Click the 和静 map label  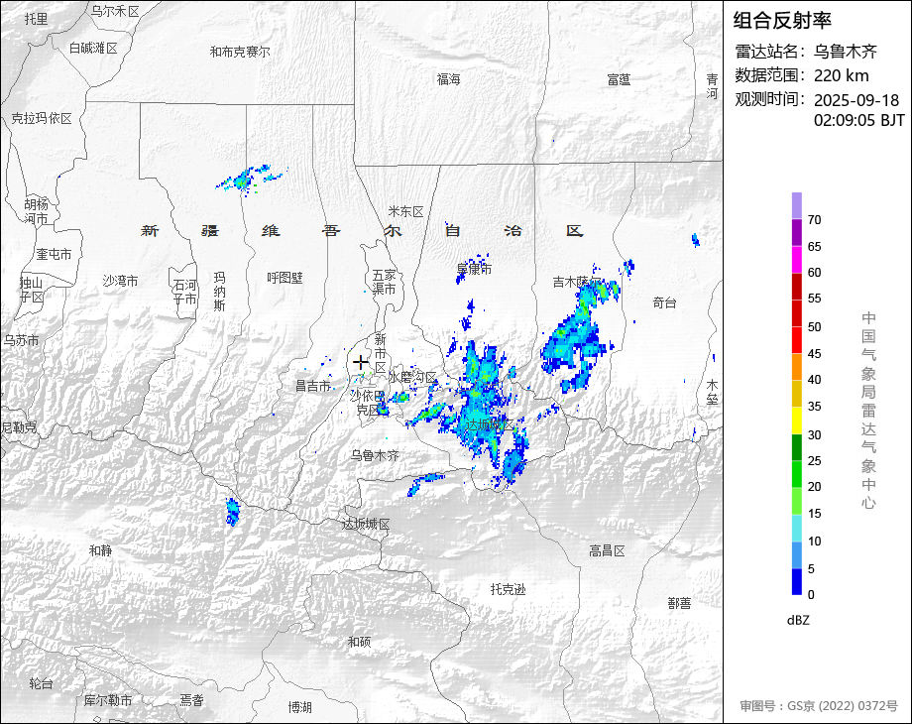click(101, 550)
